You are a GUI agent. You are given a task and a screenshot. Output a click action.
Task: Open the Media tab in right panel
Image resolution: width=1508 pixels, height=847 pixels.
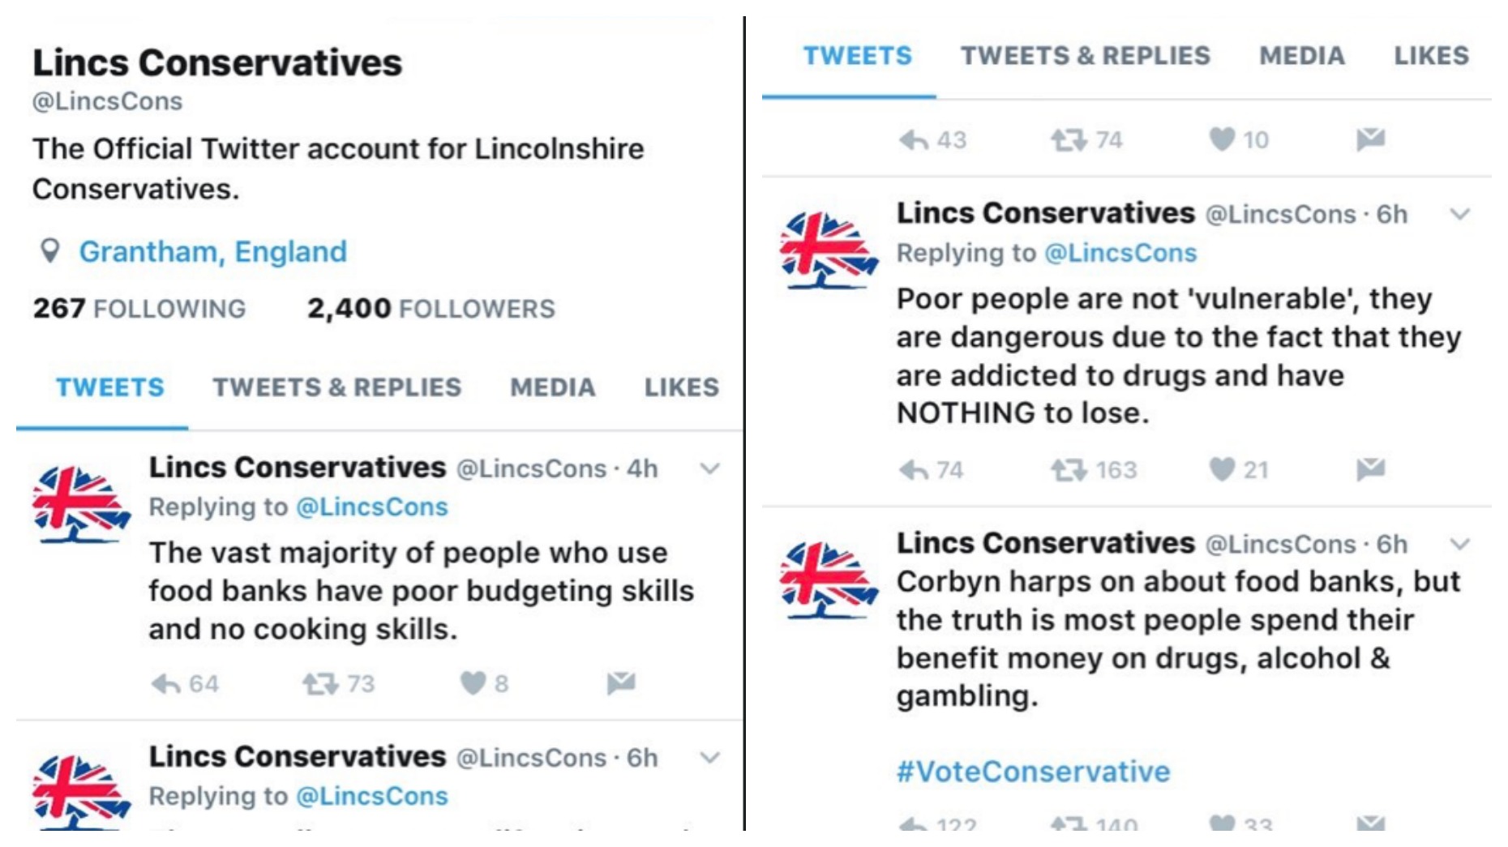tap(1301, 56)
